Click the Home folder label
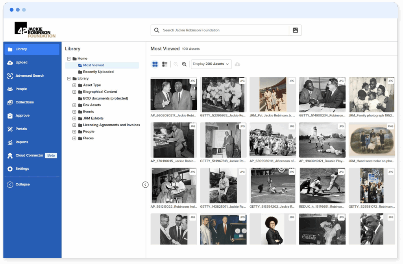 point(83,59)
